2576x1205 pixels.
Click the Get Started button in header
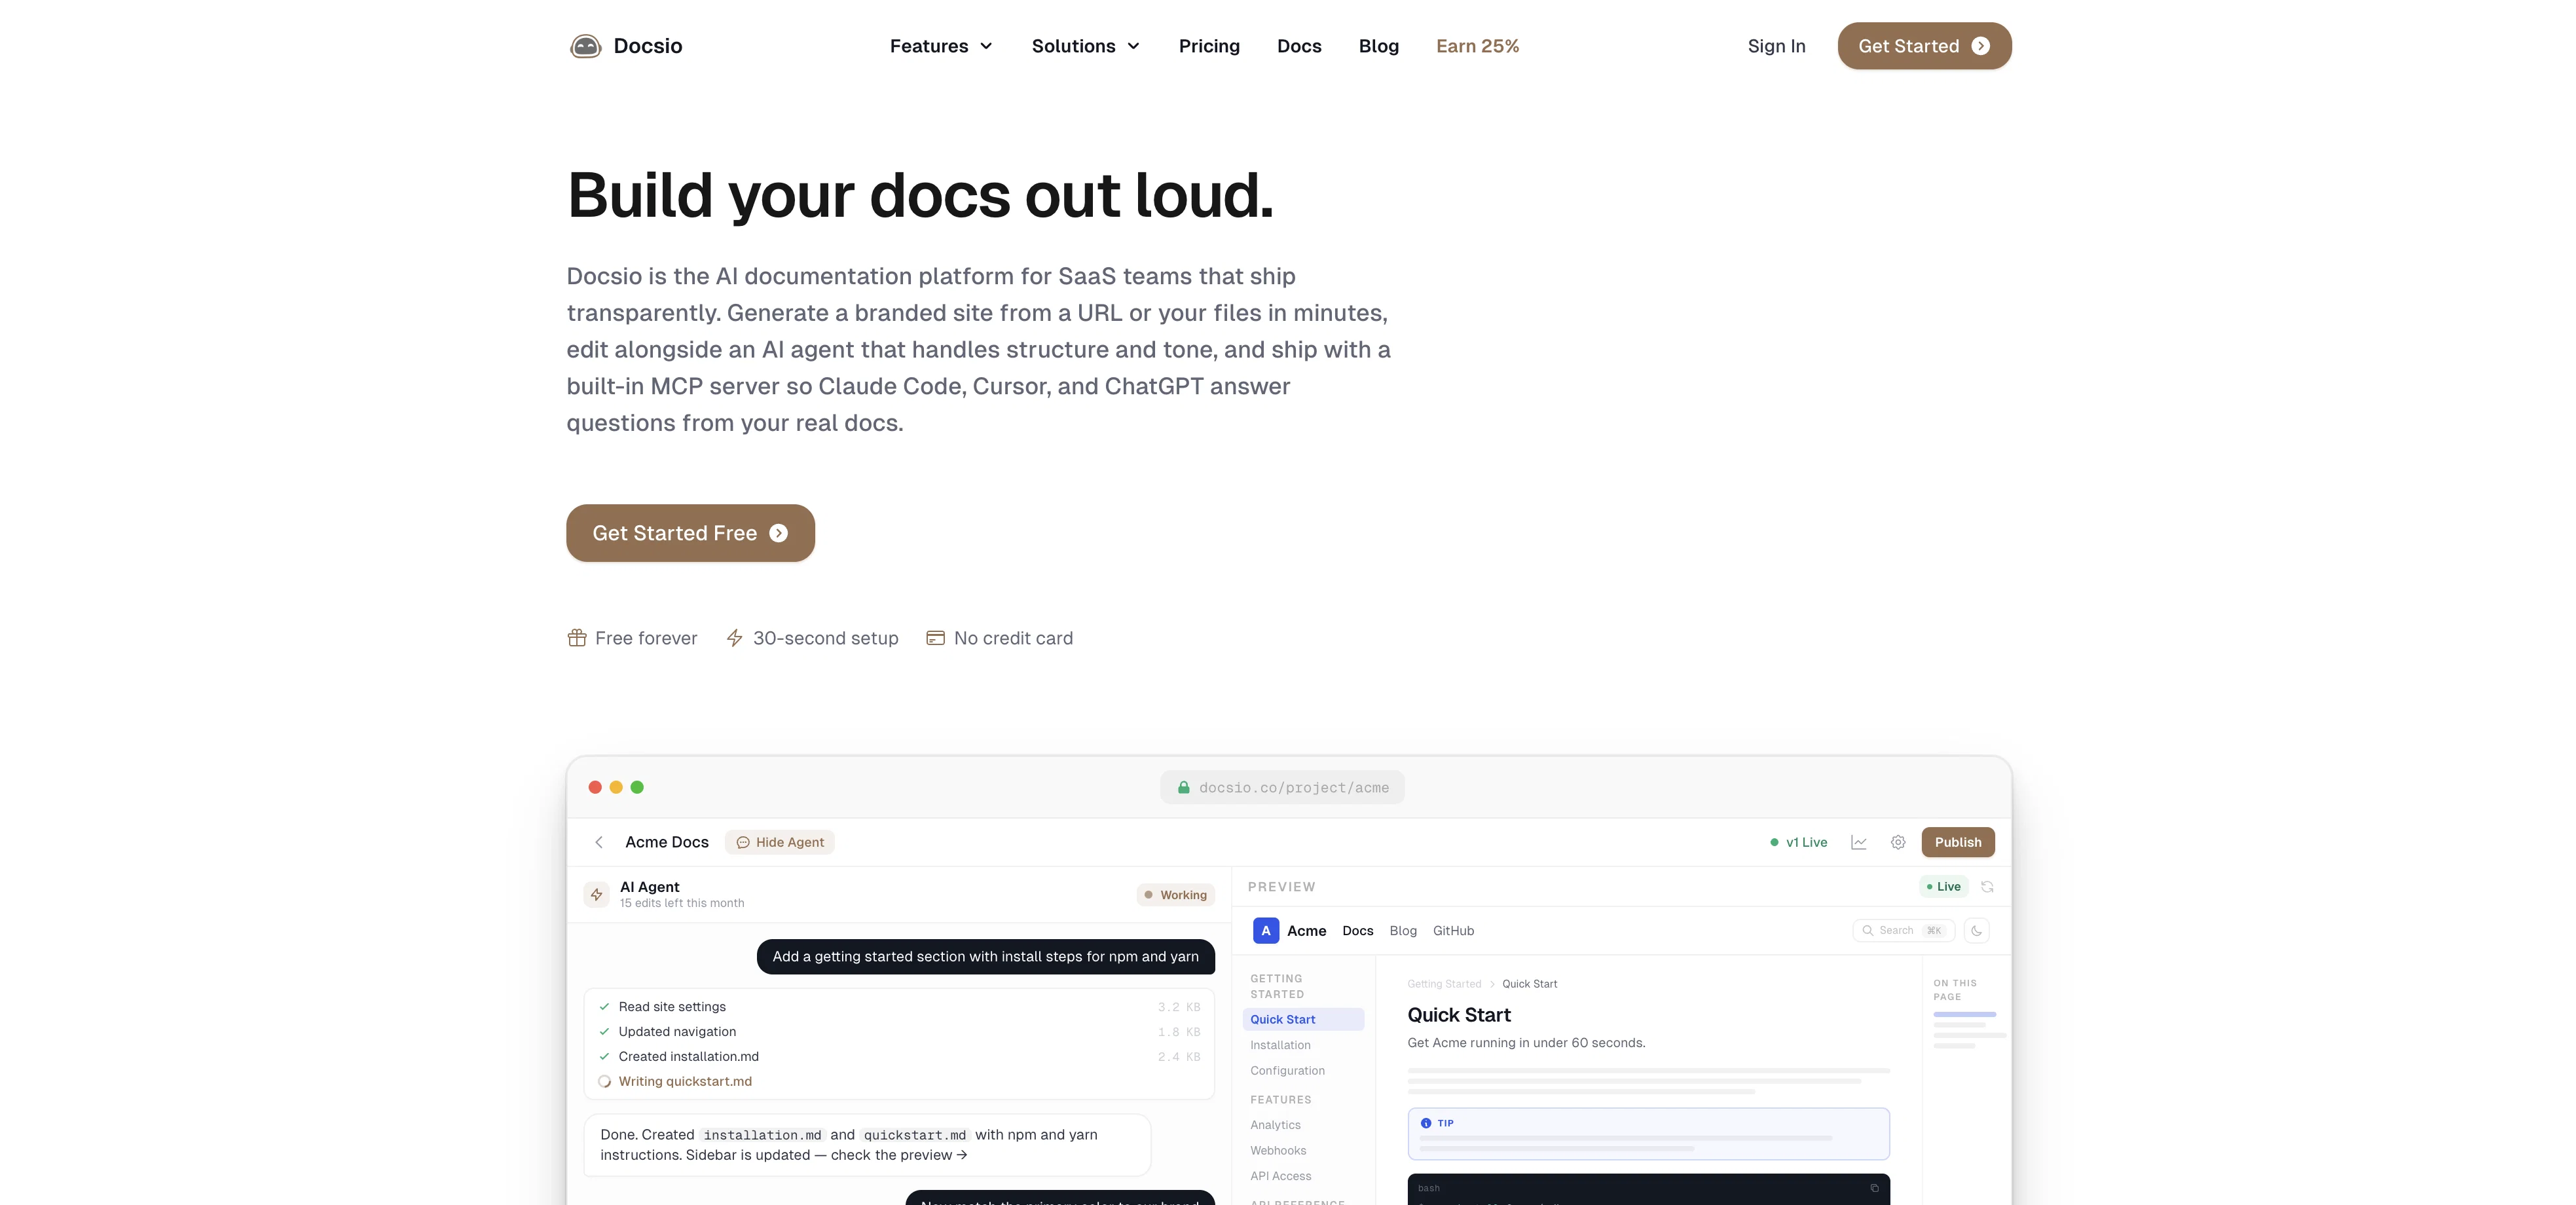tap(1925, 46)
